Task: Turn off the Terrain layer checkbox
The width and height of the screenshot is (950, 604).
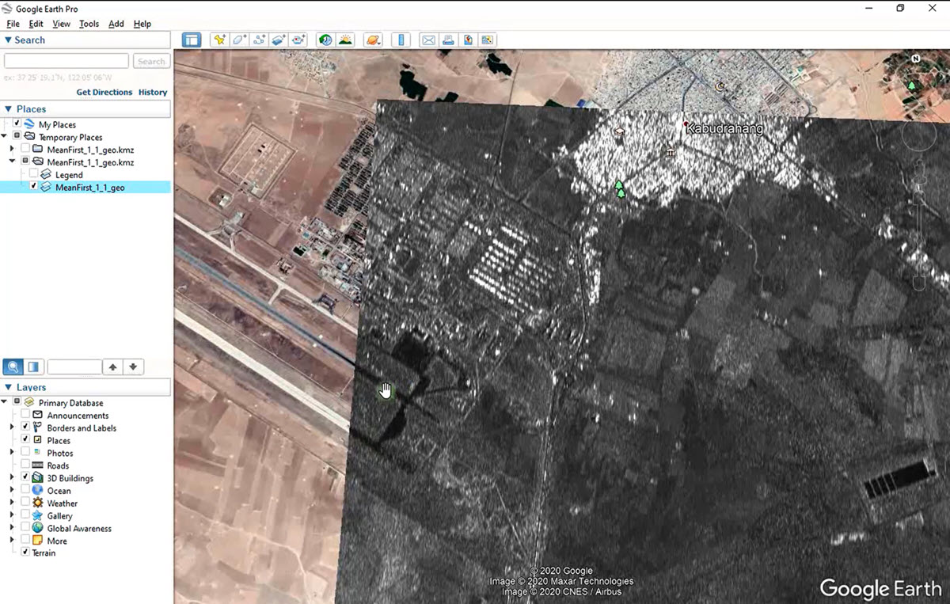Action: [x=25, y=553]
